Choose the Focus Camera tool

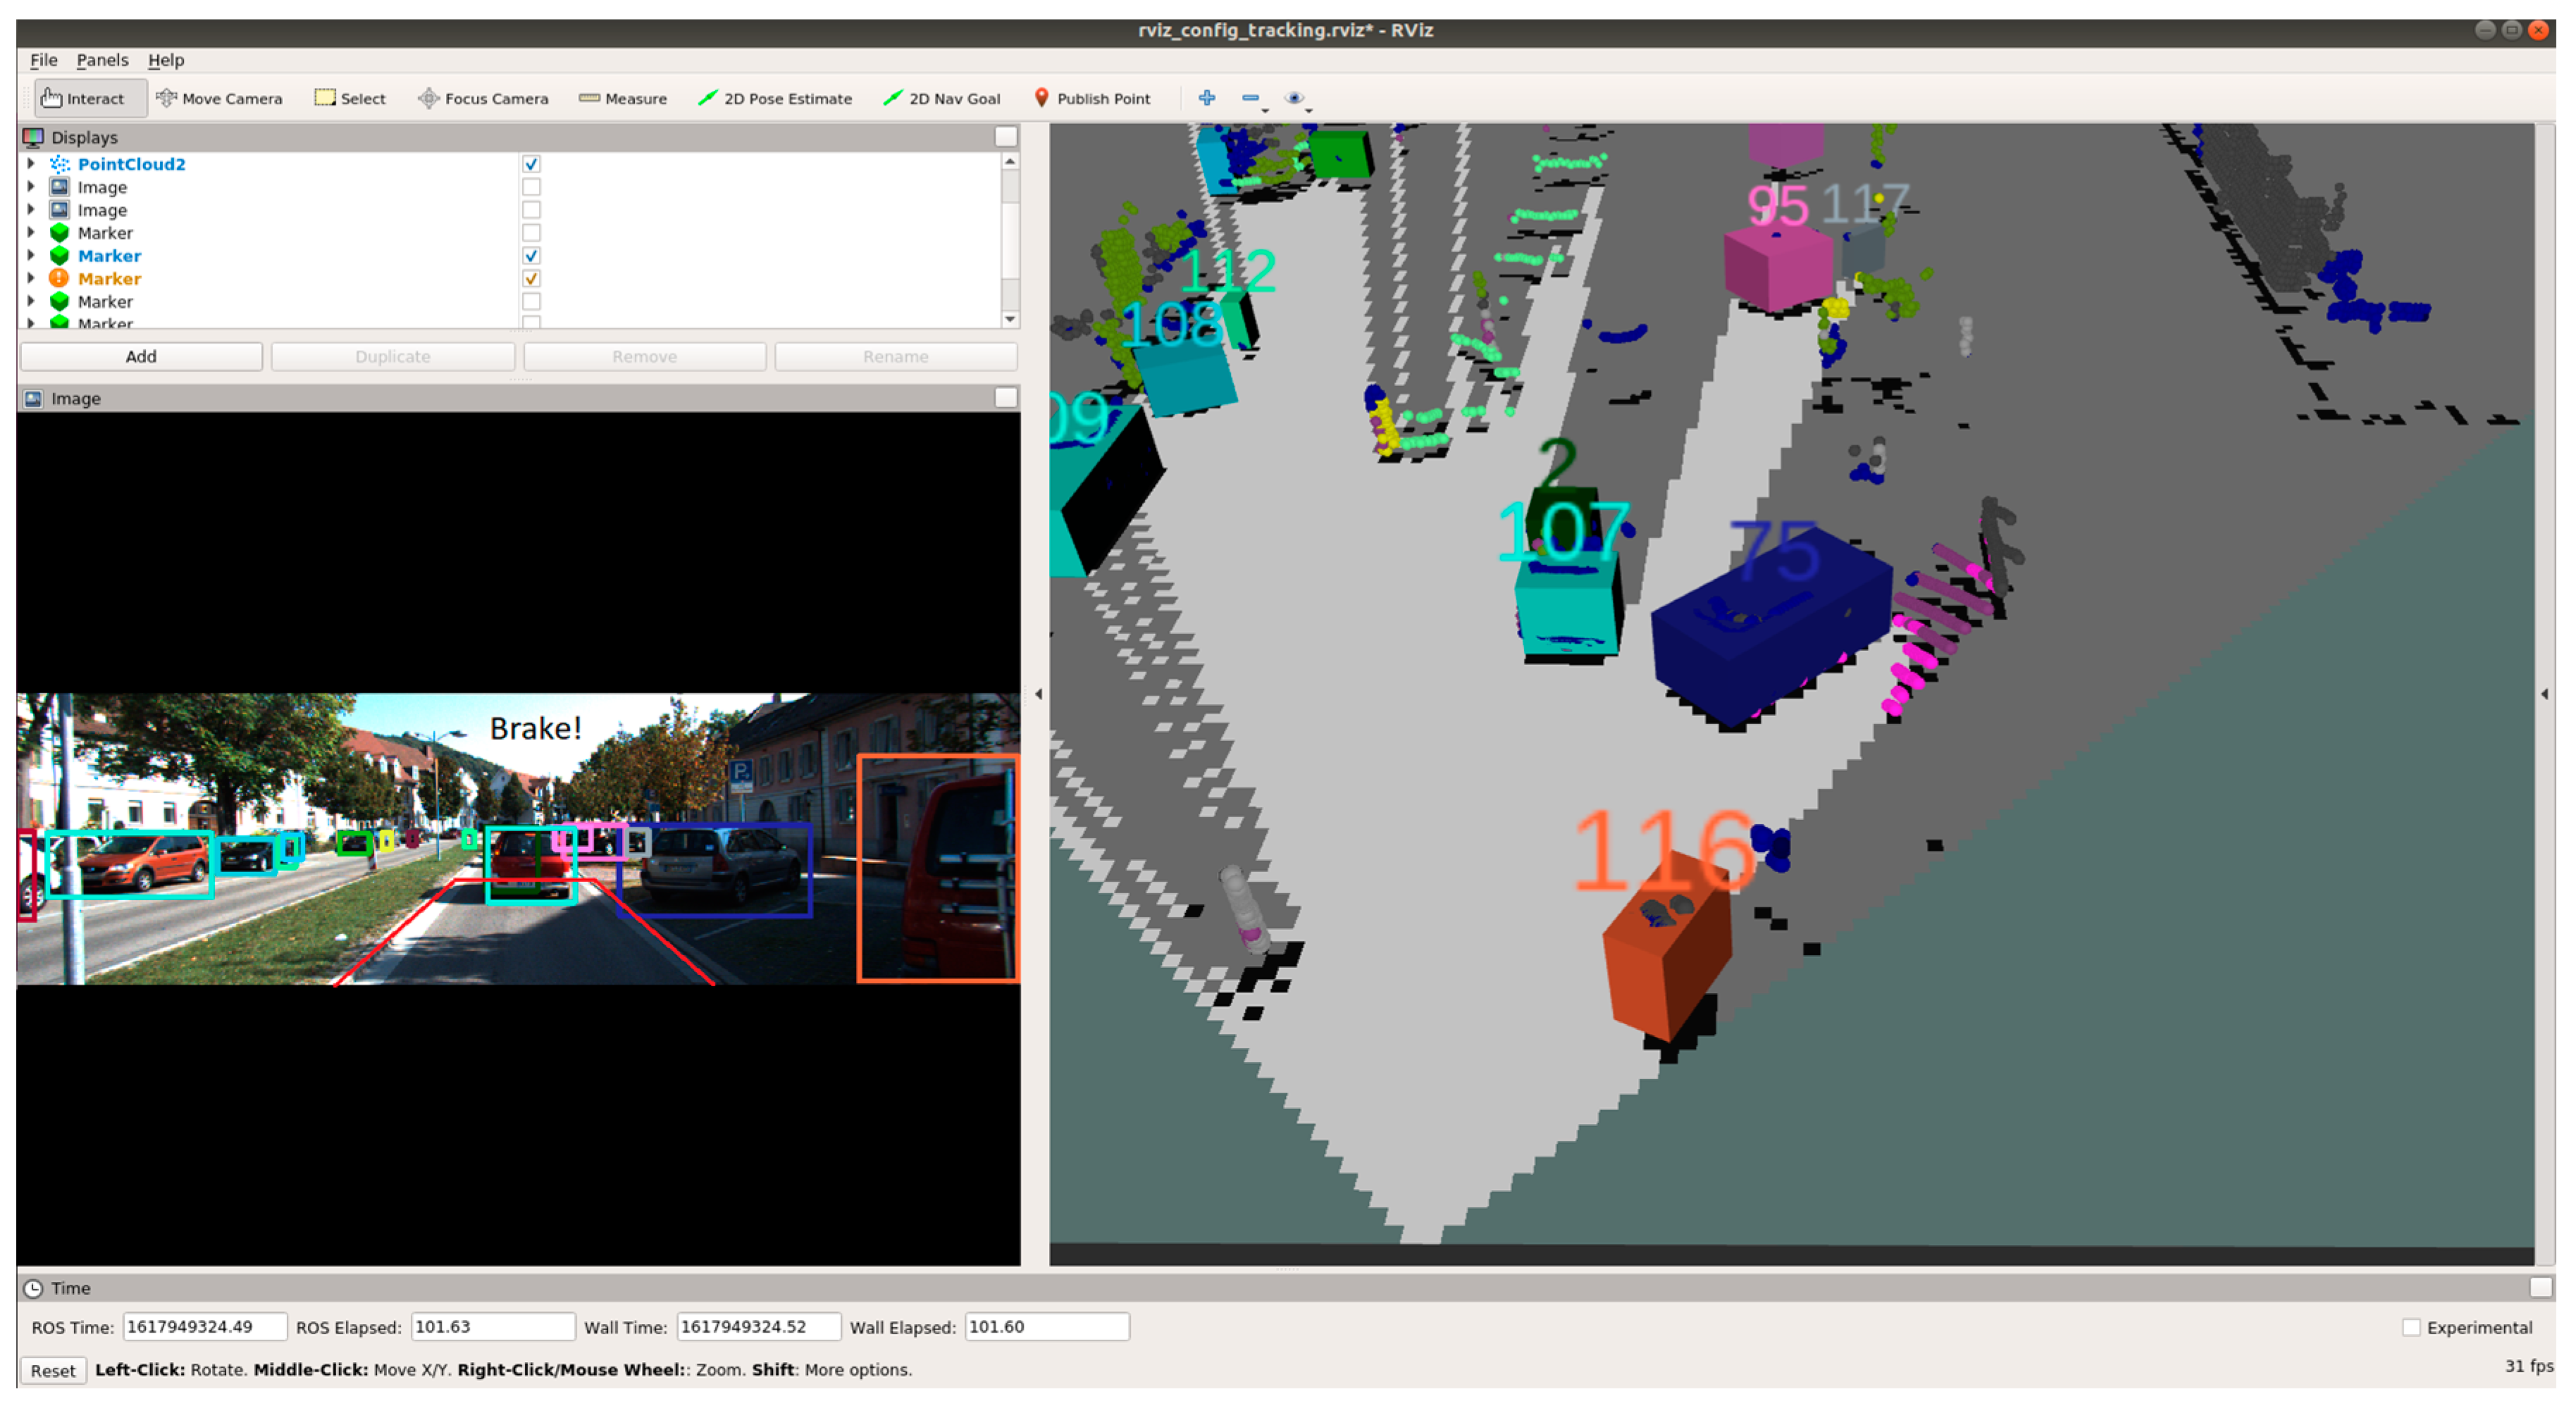pyautogui.click(x=483, y=98)
